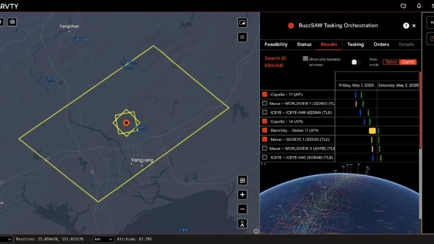Toggle Show only taskable windows switch
Screen dimensions: 434x244
(356, 62)
